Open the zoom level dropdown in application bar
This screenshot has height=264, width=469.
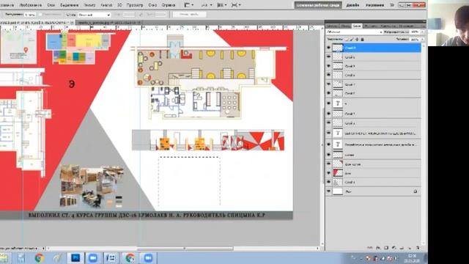[207, 5]
